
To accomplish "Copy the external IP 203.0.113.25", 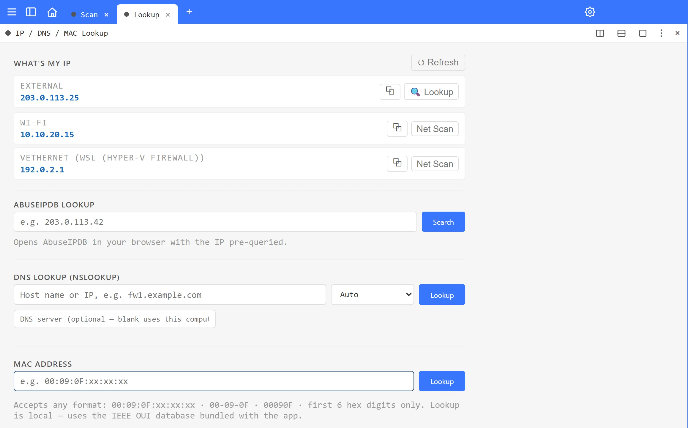I will point(390,92).
